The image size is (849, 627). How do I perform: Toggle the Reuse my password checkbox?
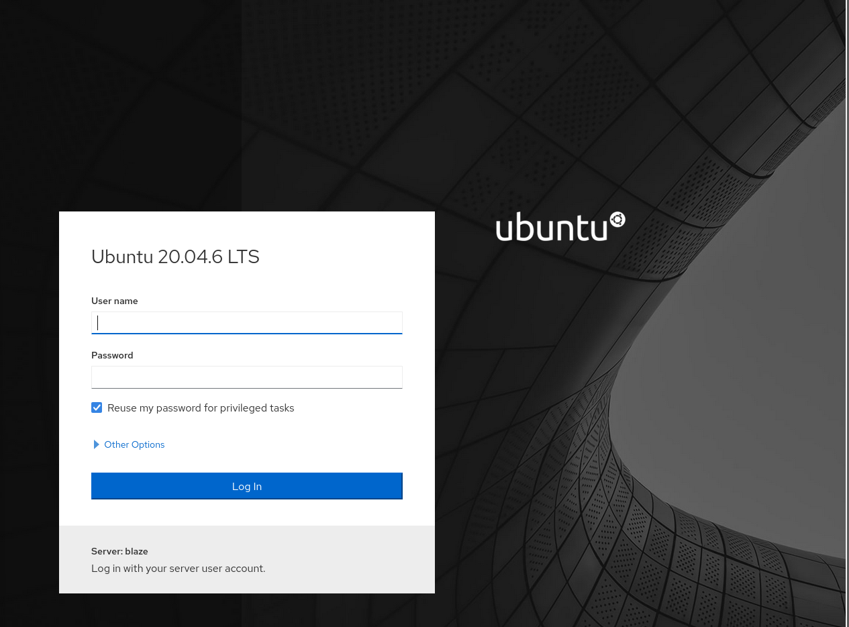(x=97, y=407)
